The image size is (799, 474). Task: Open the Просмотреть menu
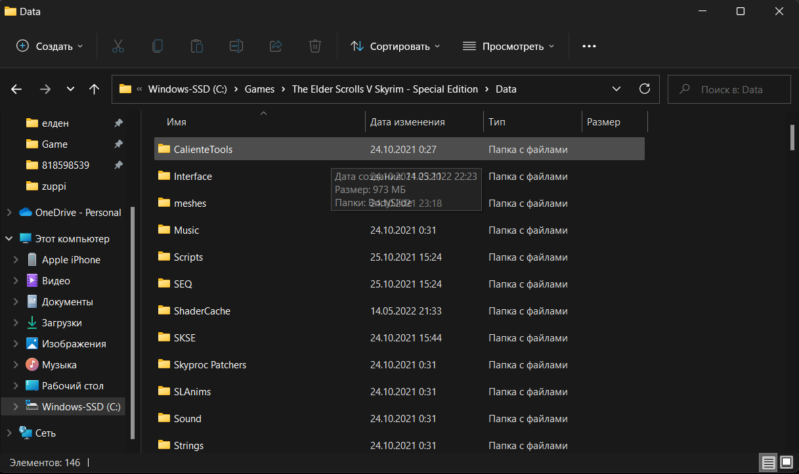509,46
